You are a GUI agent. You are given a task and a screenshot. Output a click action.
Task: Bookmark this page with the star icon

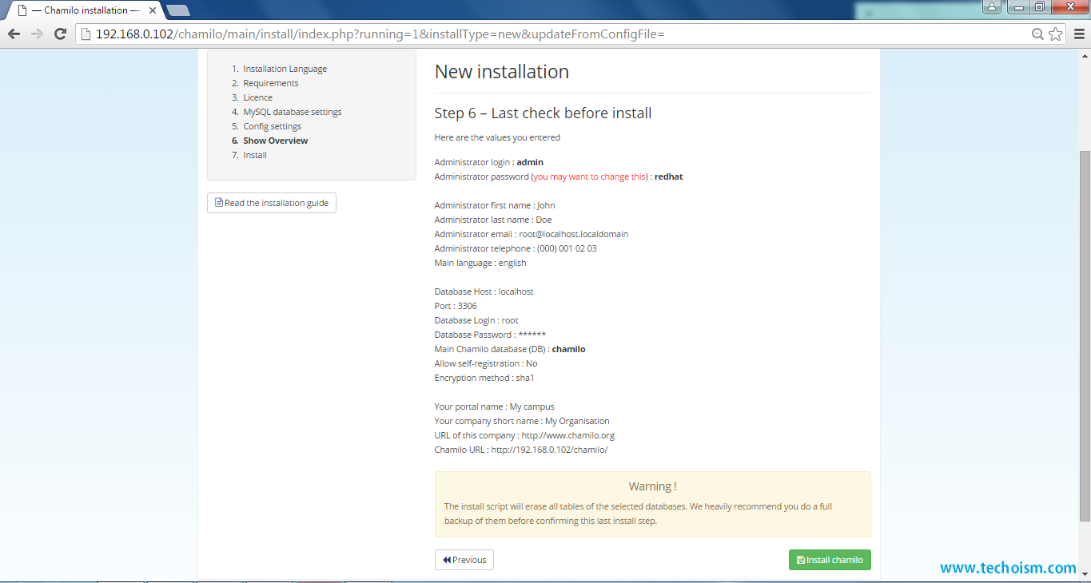pyautogui.click(x=1055, y=34)
